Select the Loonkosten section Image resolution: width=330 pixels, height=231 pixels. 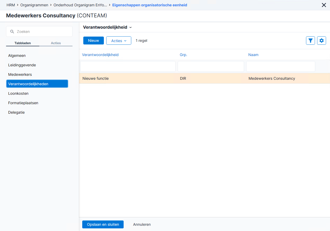tap(18, 93)
